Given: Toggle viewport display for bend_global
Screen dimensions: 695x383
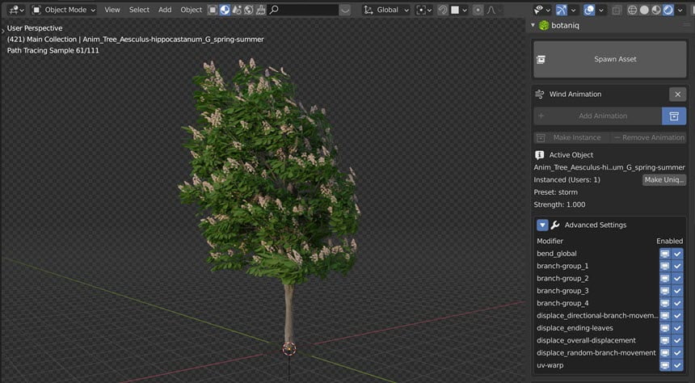Looking at the screenshot, I should point(665,254).
